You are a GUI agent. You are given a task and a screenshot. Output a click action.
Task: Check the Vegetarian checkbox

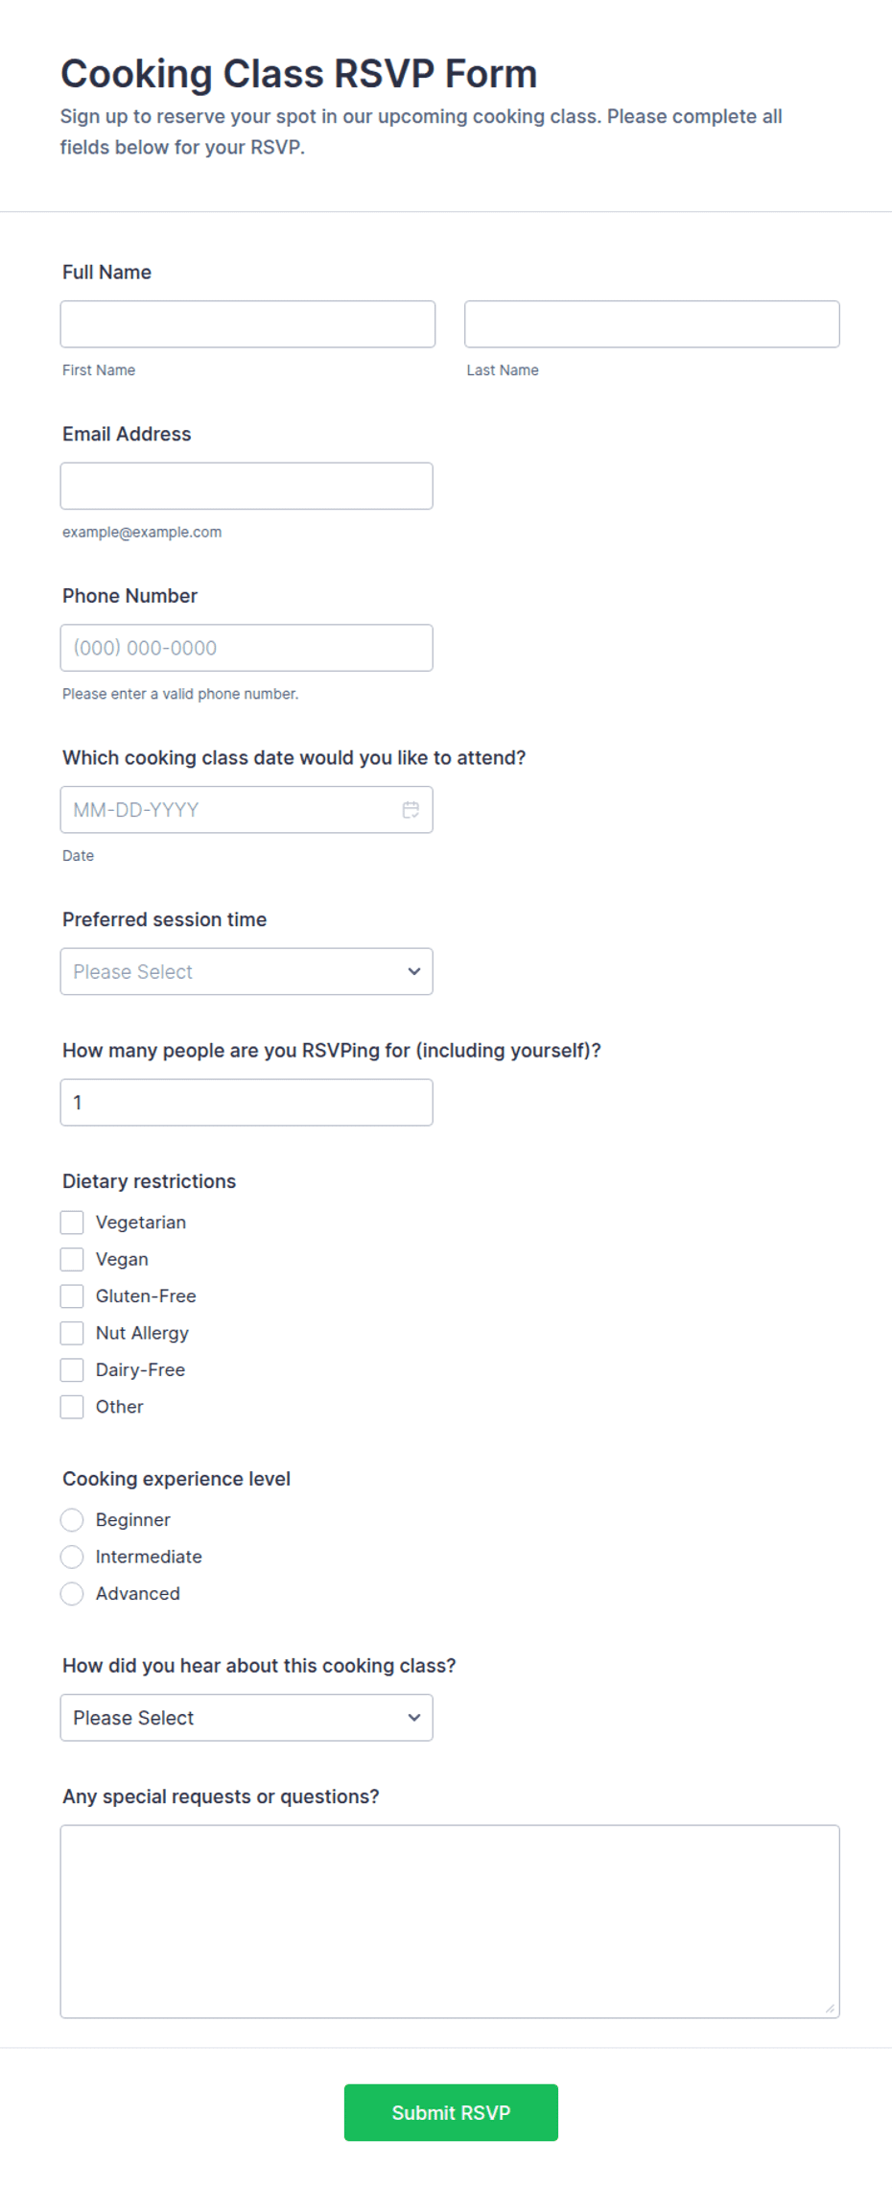[72, 1223]
